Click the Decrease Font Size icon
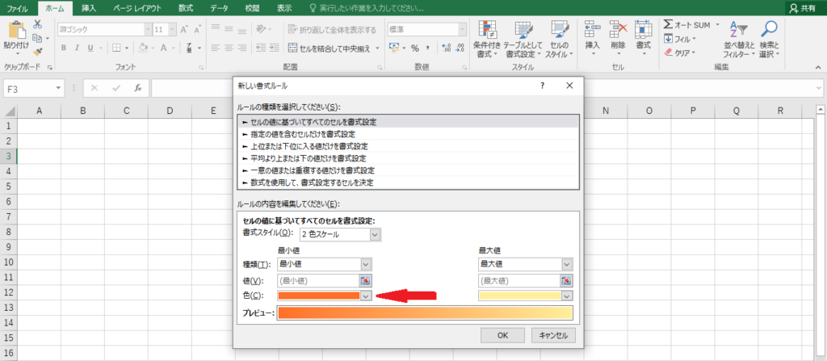This screenshot has width=827, height=361. click(199, 30)
